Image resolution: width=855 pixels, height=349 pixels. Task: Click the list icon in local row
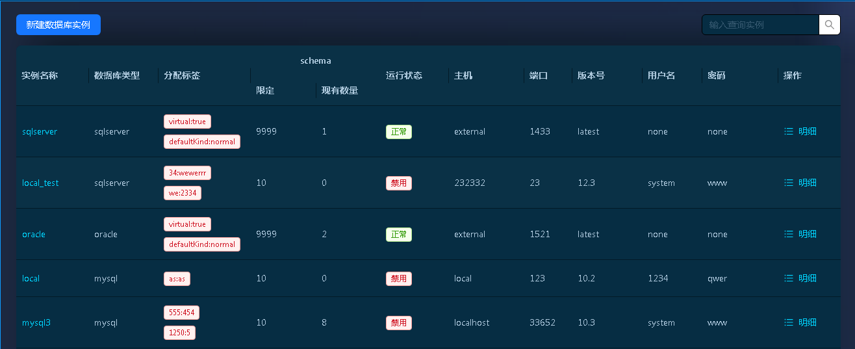click(x=789, y=278)
